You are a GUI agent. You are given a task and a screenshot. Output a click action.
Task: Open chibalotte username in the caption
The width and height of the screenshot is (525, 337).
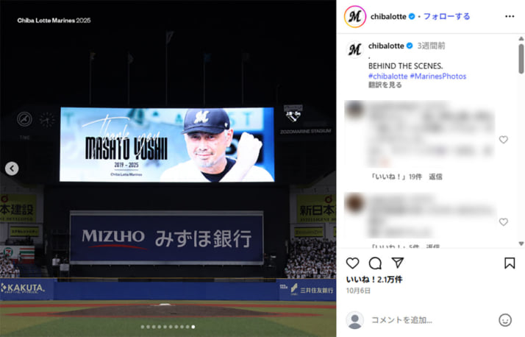[x=386, y=46]
